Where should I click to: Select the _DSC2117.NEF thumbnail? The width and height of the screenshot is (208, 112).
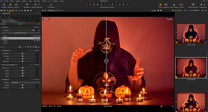coord(191,33)
